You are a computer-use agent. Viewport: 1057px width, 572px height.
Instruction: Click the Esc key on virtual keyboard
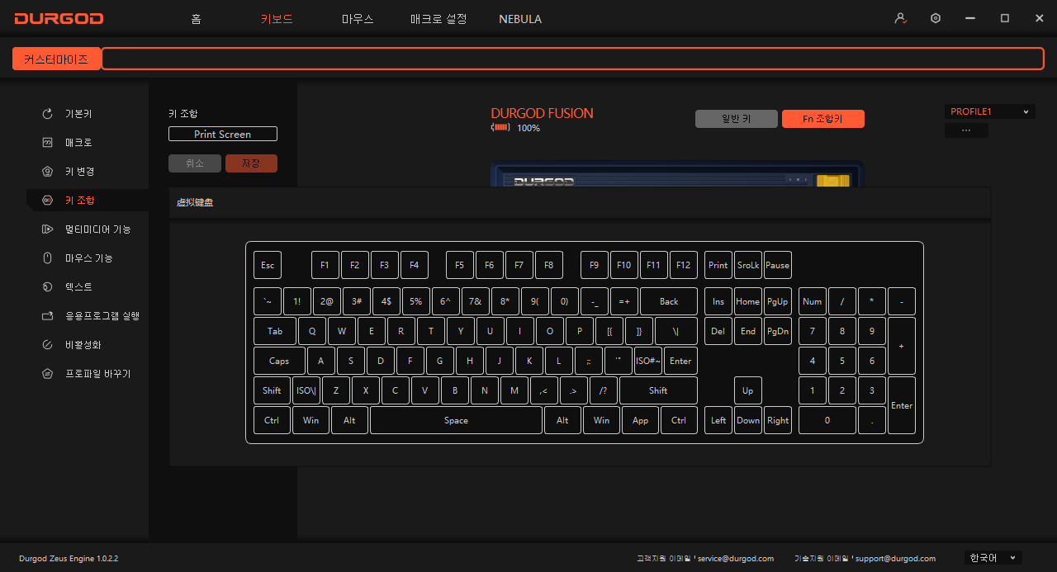[268, 265]
